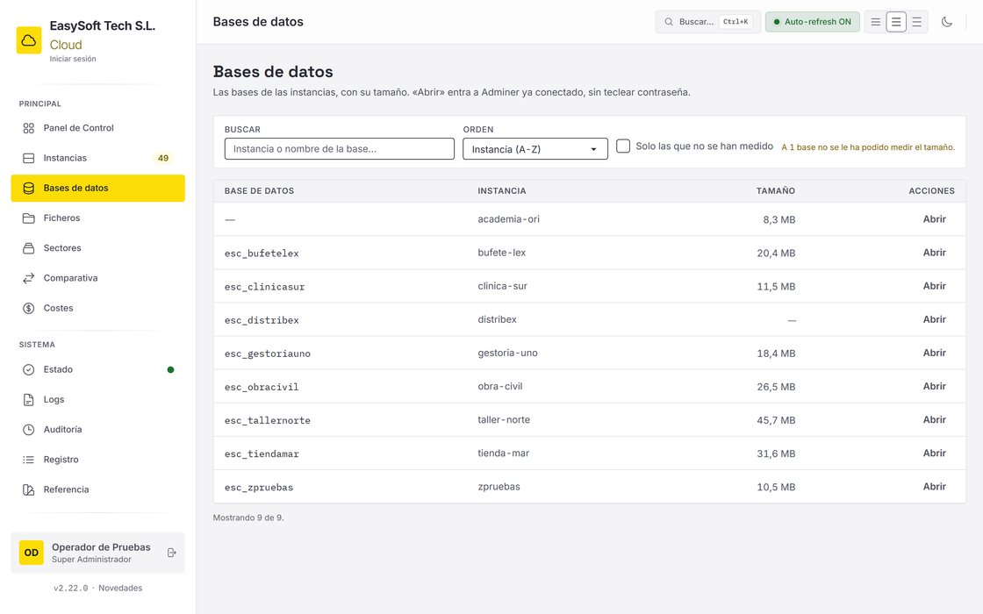Navigate to Auditoría in Sistema
The height and width of the screenshot is (614, 983).
pyautogui.click(x=97, y=430)
